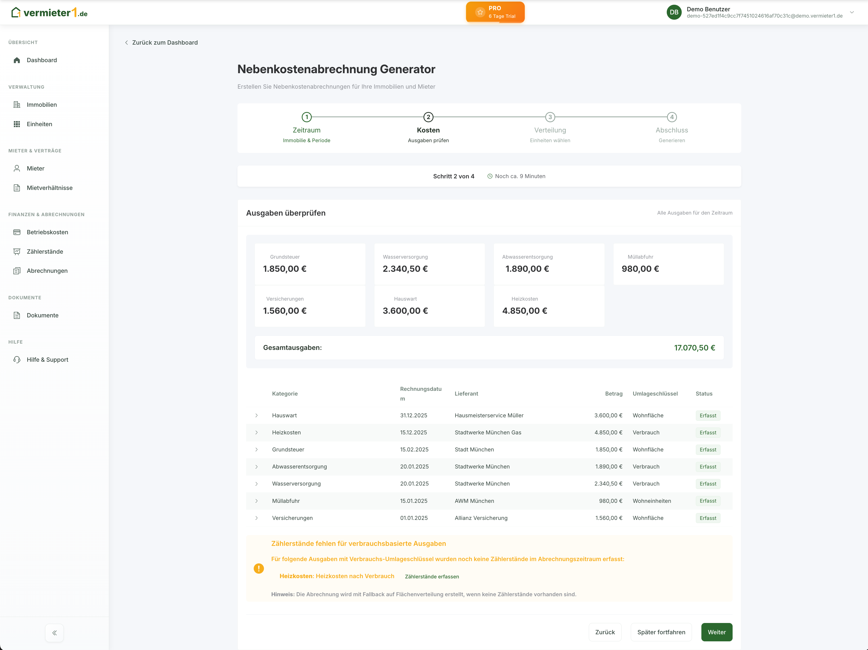
Task: Select the Betriebskosten card icon
Action: click(17, 232)
